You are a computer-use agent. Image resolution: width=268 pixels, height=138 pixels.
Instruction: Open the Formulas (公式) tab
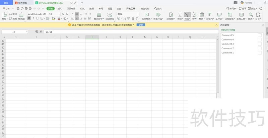(82, 9)
